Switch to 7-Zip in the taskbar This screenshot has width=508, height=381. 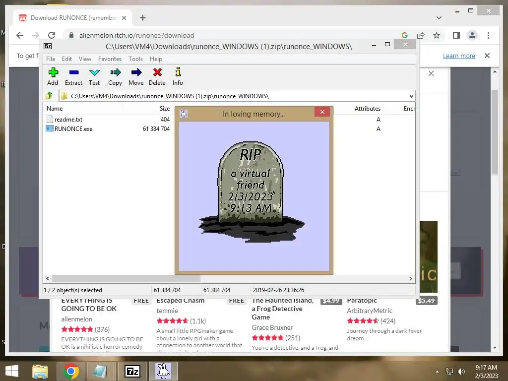click(x=132, y=371)
